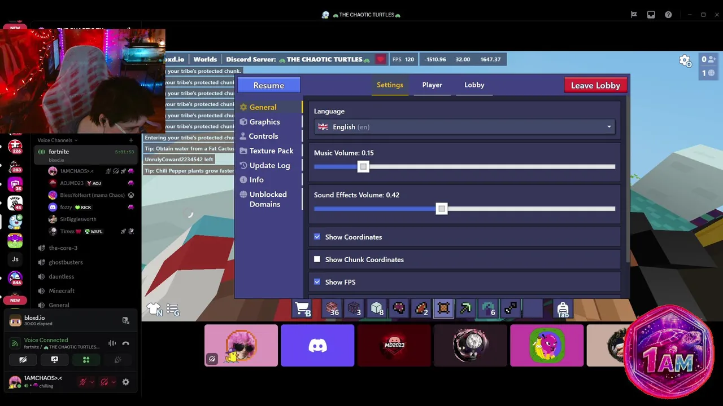Open Discord help question mark icon
Viewport: 723px width, 406px height.
tap(669, 15)
